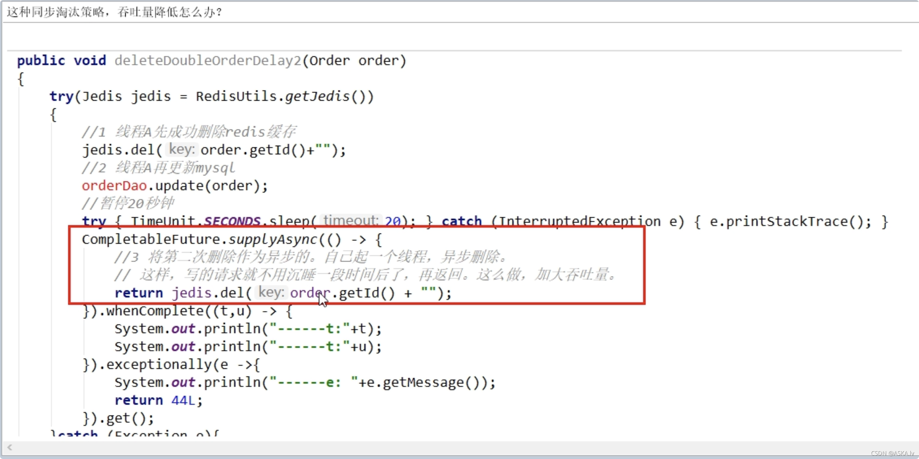Click the comment '//2 线程A再更新mysql'
This screenshot has height=459, width=919.
[x=158, y=168]
